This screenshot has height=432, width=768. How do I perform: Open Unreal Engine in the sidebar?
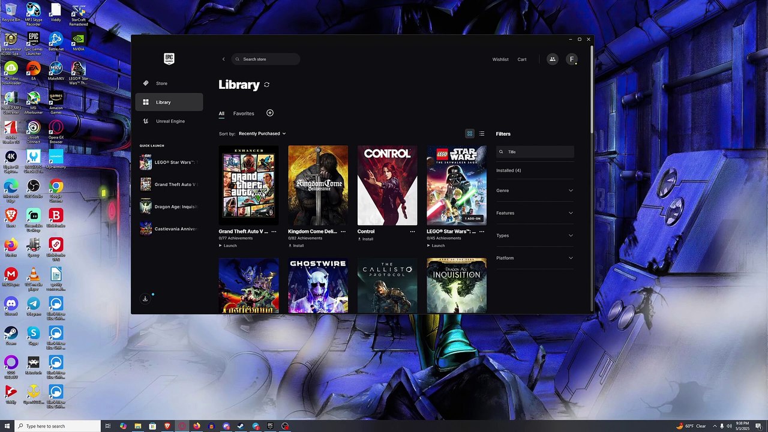point(169,121)
